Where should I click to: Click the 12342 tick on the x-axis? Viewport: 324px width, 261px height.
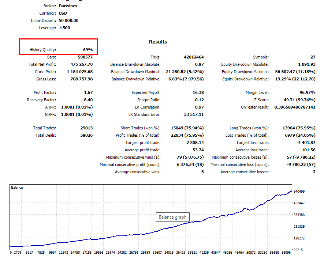pos(63,253)
